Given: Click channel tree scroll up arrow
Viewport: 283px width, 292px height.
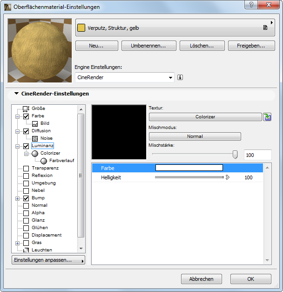Looking at the screenshot, I should (81, 109).
